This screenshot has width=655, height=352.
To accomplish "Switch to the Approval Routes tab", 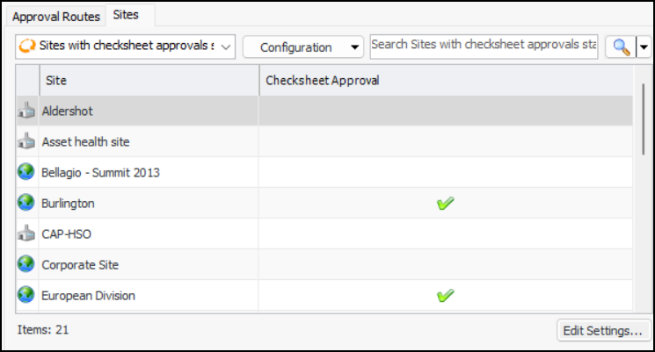I will (x=56, y=16).
